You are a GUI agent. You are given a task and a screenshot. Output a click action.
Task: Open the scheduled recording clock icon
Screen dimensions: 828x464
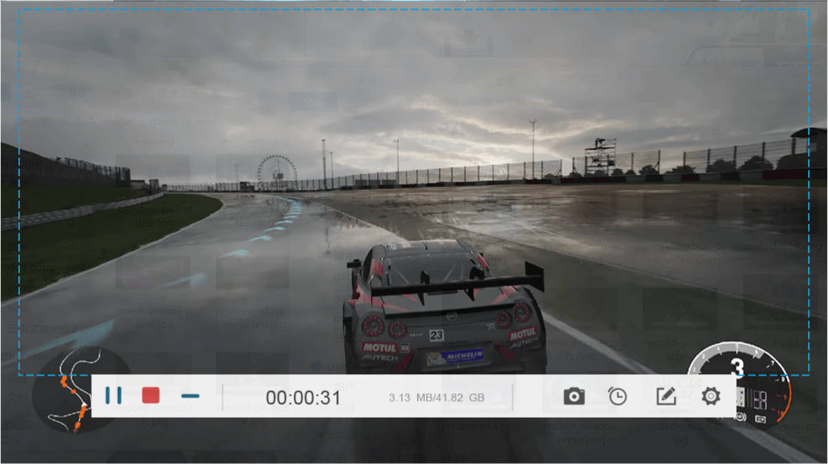(x=617, y=396)
